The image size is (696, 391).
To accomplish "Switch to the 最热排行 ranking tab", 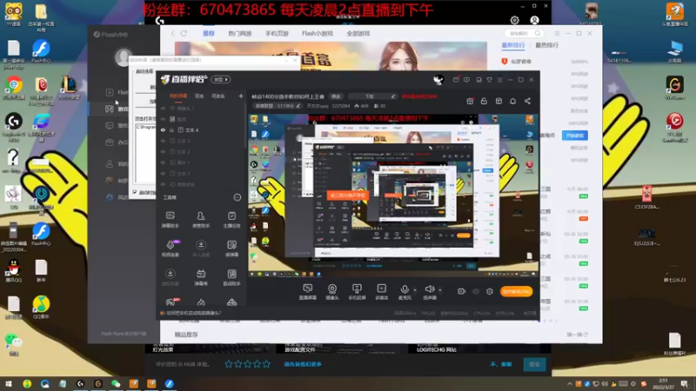I will point(546,45).
